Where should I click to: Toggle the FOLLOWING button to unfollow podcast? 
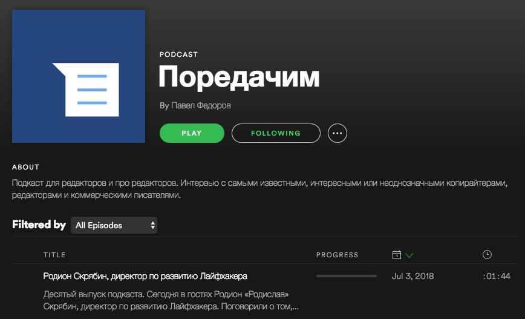(x=276, y=133)
